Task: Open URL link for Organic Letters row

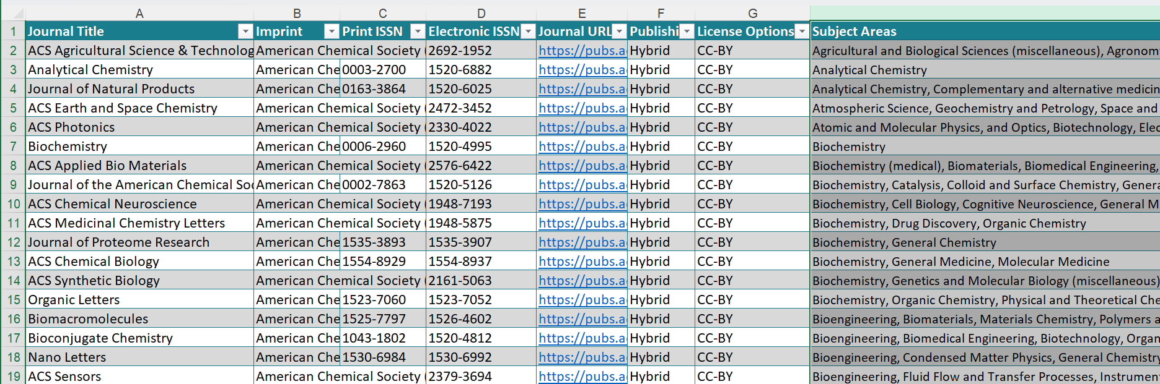Action: 582,300
